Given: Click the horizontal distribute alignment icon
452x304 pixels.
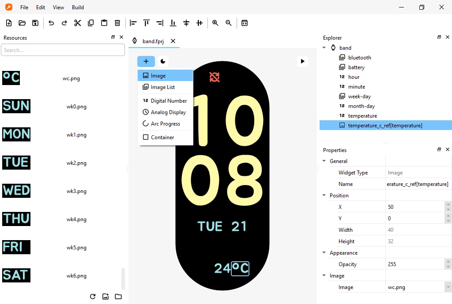Looking at the screenshot, I should click(199, 23).
